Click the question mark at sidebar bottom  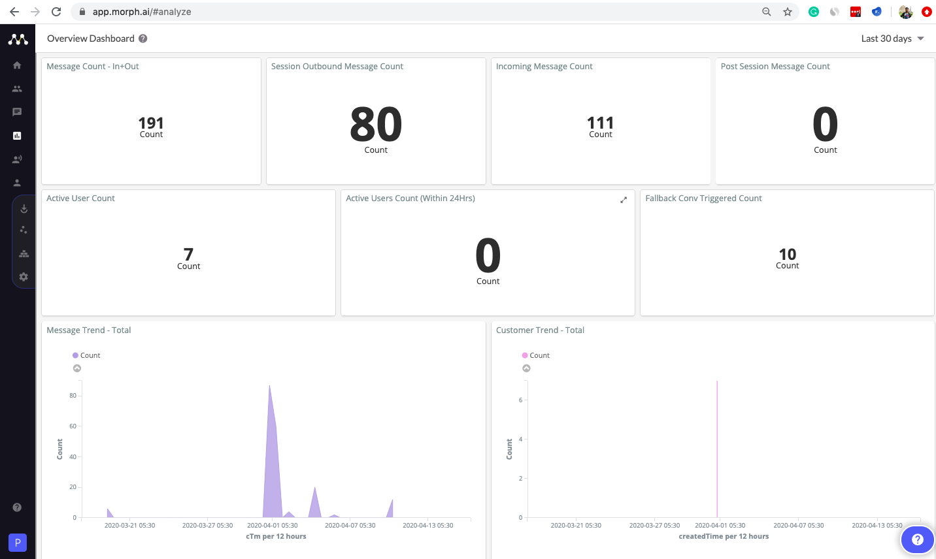17,507
